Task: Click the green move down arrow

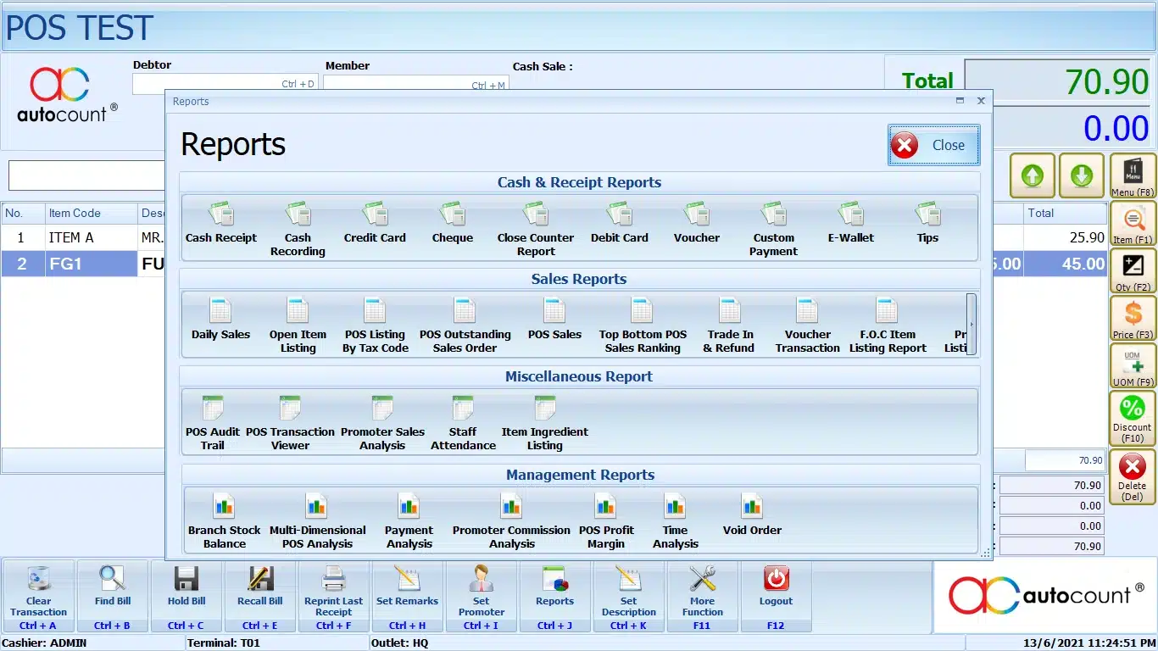Action: [1081, 175]
